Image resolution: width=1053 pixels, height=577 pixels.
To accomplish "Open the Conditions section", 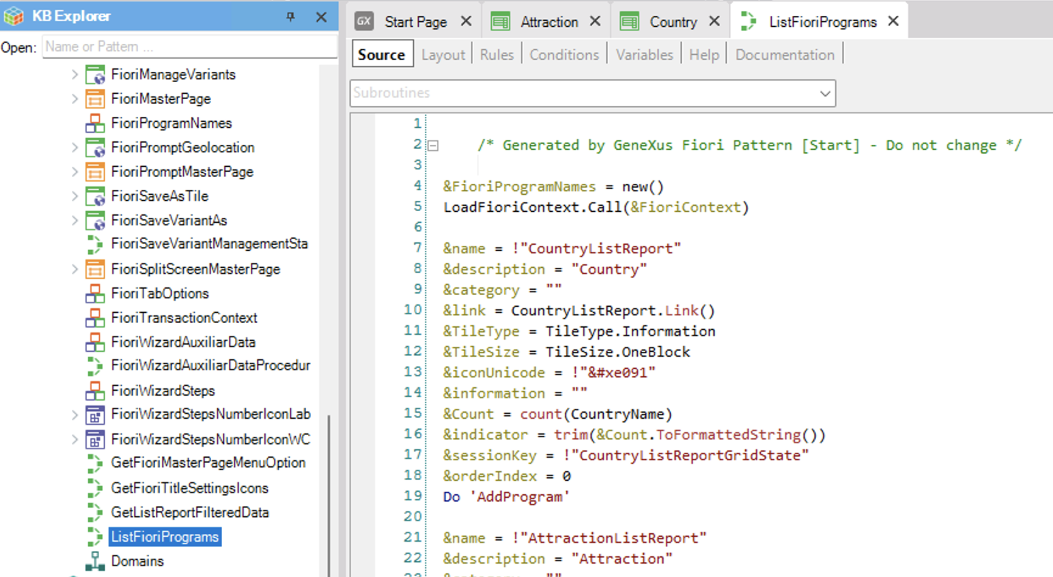I will coord(564,55).
